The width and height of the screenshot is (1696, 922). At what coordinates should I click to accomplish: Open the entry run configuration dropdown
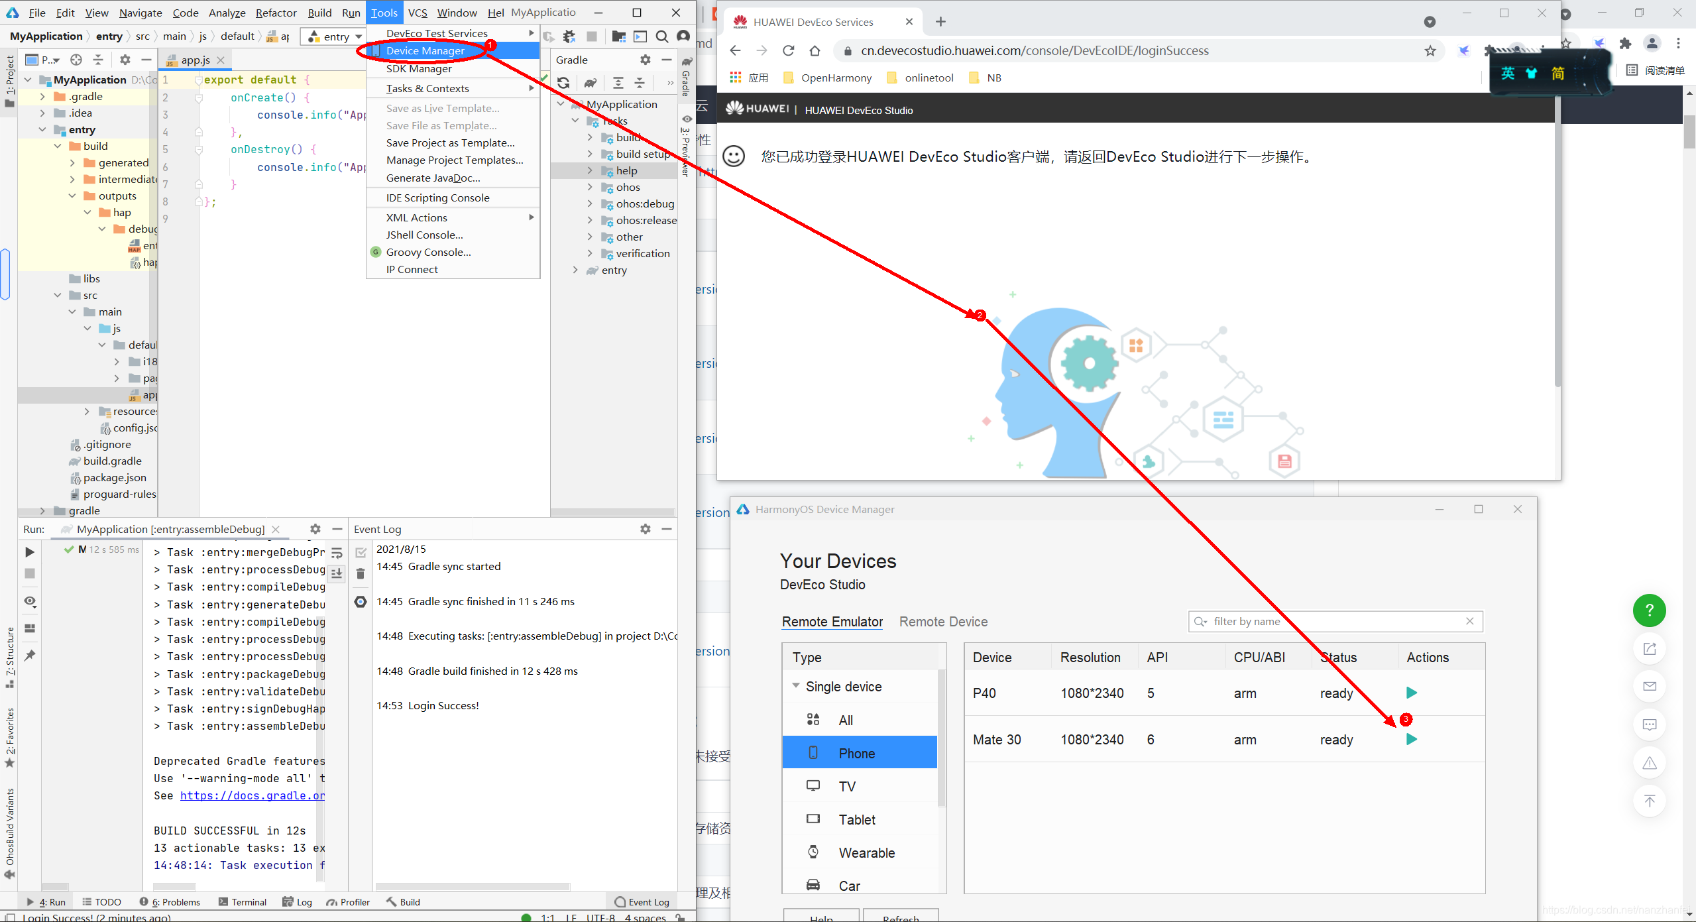point(333,36)
